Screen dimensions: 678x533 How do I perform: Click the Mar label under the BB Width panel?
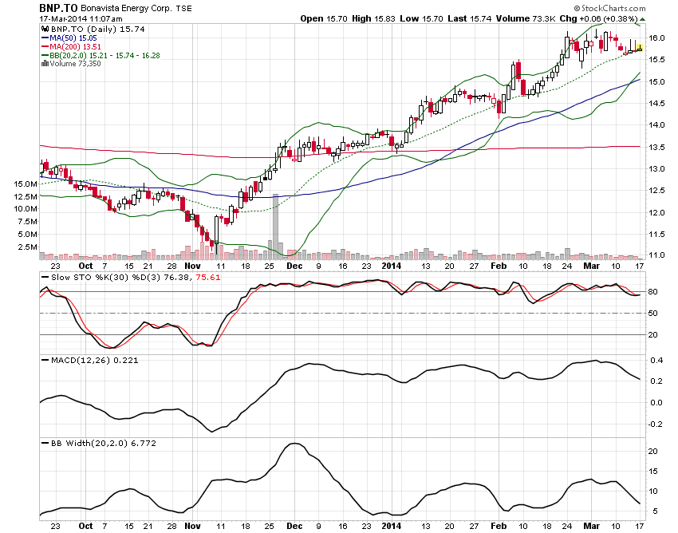click(592, 526)
